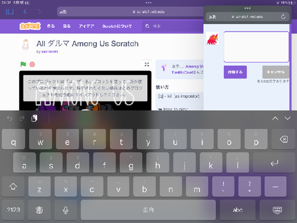Open the Safari sidebar bookmarks icon
This screenshot has width=297, height=223.
(x=10, y=12)
